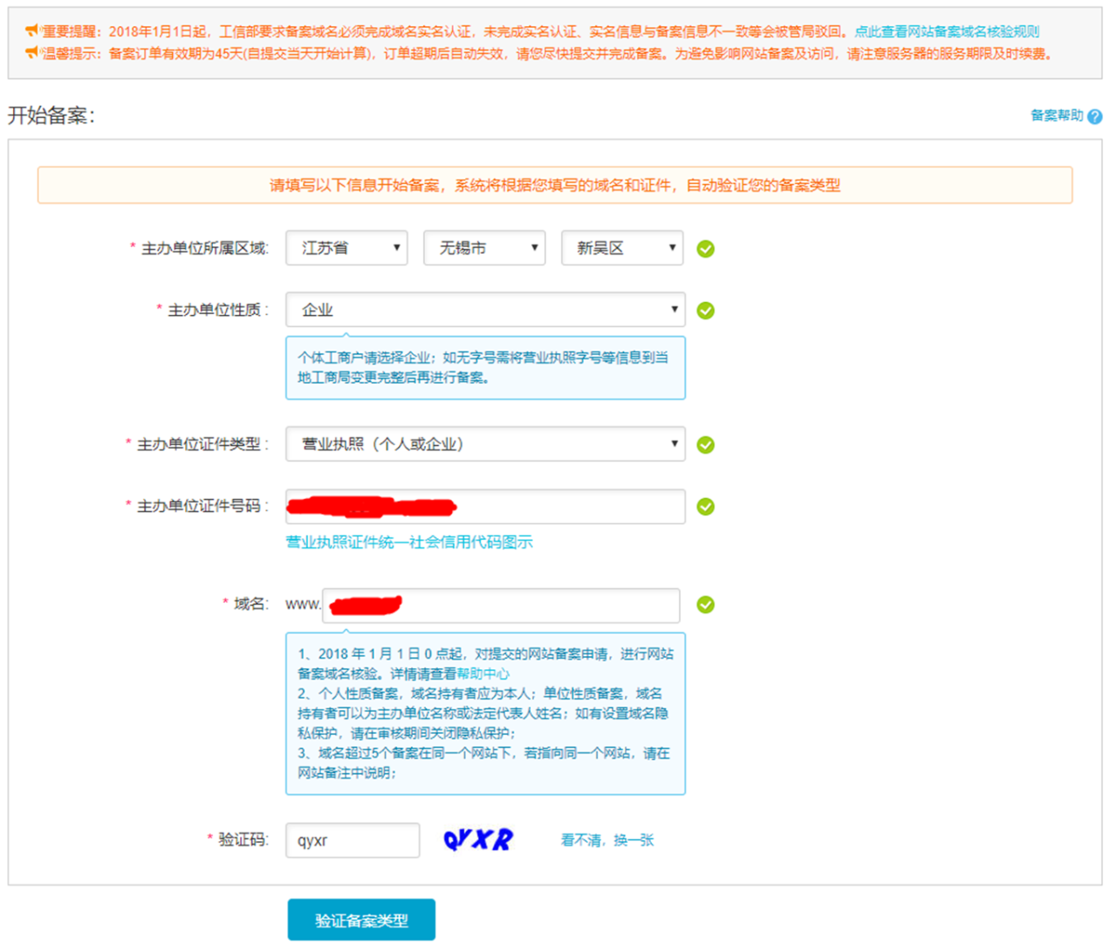The height and width of the screenshot is (945, 1117).
Task: Open the 新吴区 district dropdown
Action: coord(622,249)
